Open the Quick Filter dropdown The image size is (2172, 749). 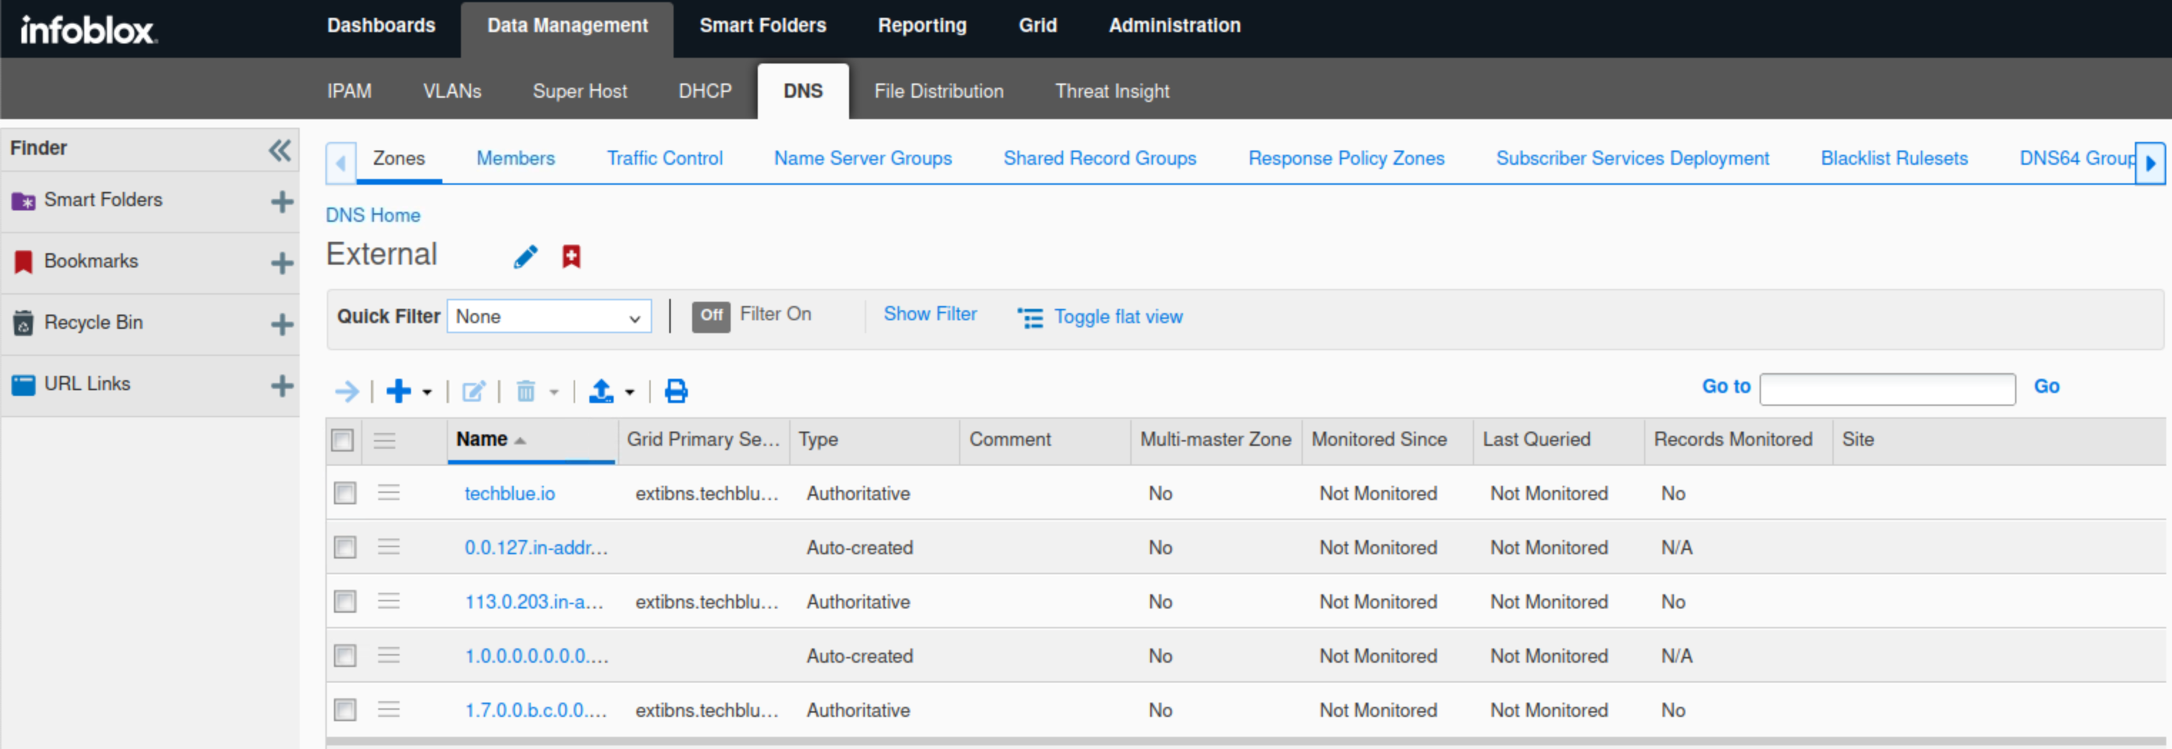click(x=549, y=317)
